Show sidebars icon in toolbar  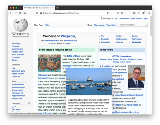pyautogui.click(x=139, y=13)
